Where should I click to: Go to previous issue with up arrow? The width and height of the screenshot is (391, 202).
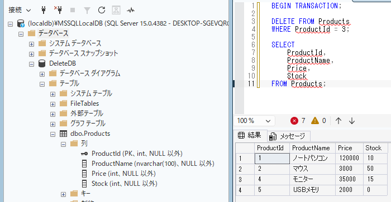coord(338,121)
